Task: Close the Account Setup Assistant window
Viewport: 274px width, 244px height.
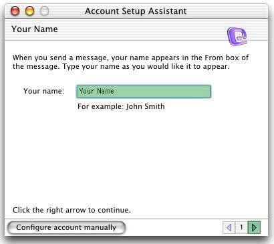Action: point(15,11)
